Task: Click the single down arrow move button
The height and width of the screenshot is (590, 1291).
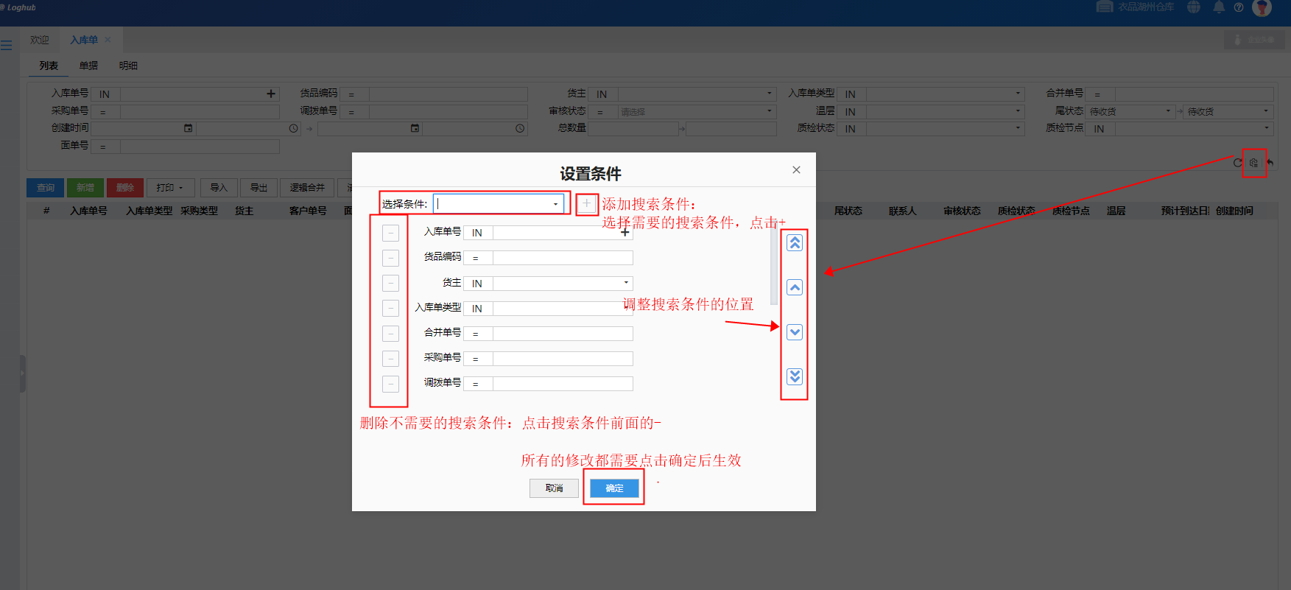Action: pos(794,332)
